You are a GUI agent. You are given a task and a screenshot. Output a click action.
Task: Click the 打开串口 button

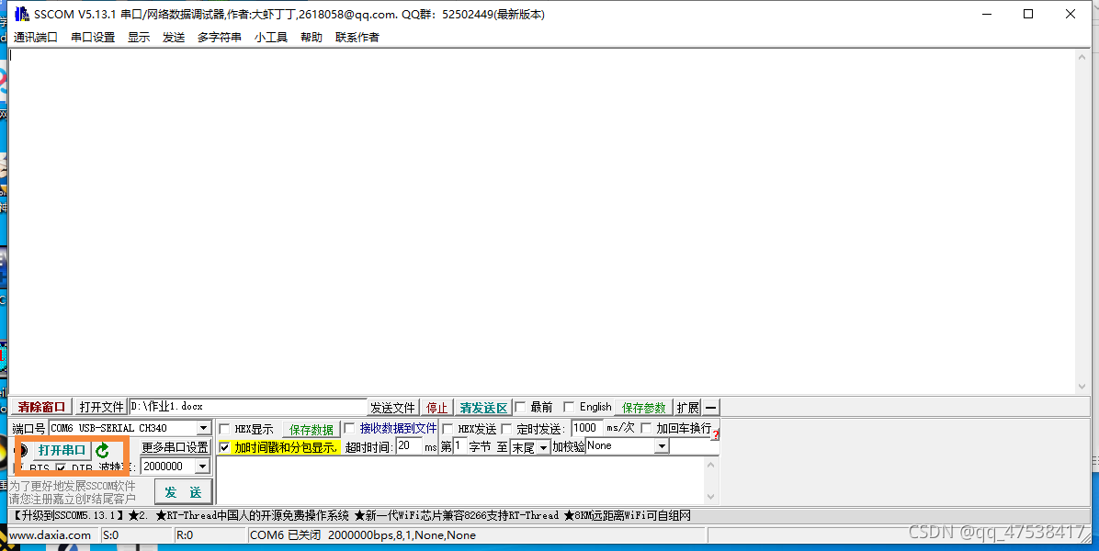tap(62, 450)
